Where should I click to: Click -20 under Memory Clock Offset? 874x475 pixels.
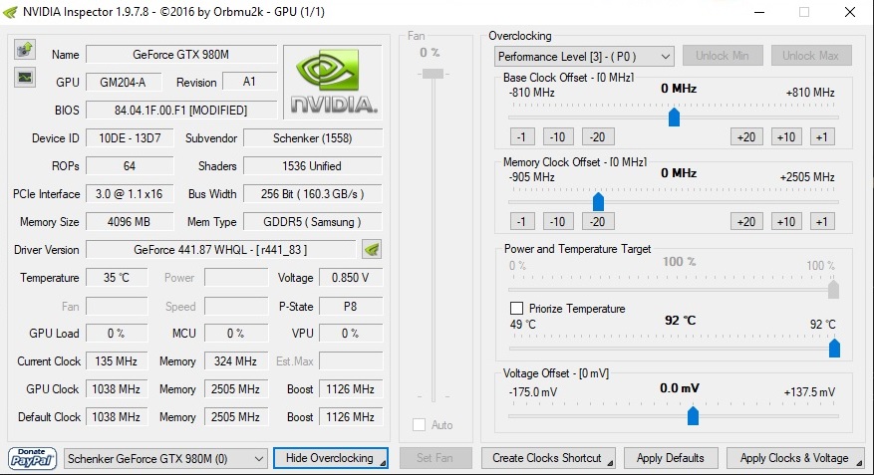click(598, 222)
